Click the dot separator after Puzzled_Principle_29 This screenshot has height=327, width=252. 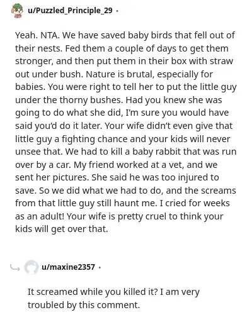[117, 11]
